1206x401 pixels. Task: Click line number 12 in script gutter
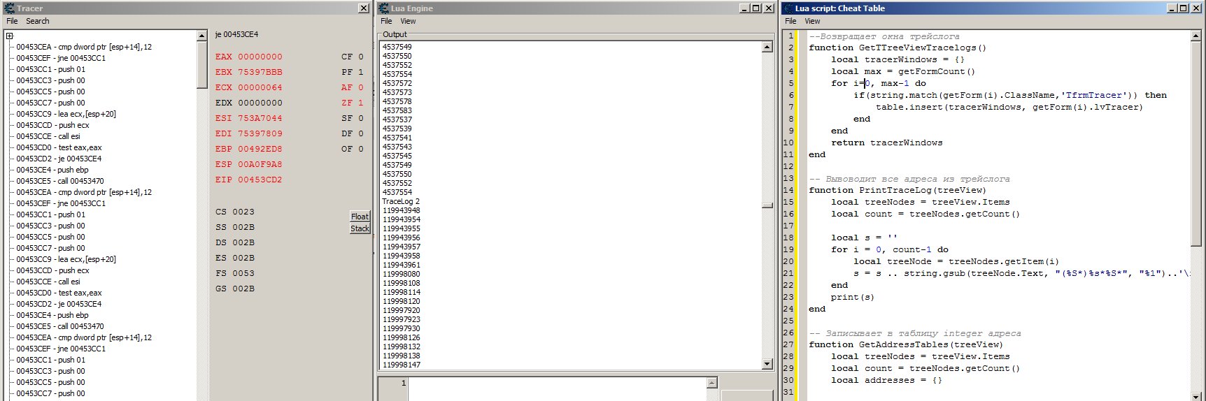click(788, 166)
